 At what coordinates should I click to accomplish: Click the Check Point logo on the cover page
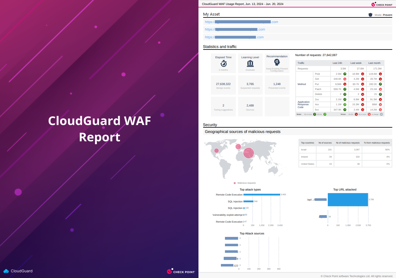pyautogui.click(x=181, y=271)
